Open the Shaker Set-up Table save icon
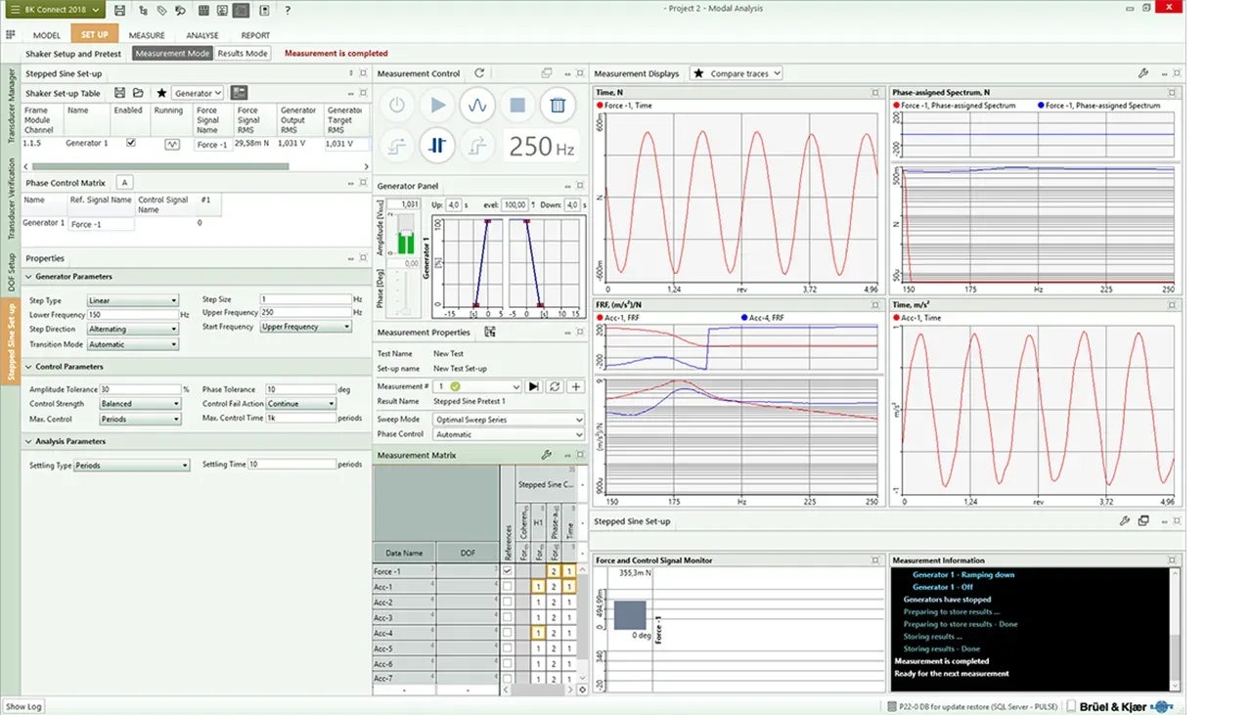1252x715 pixels. (x=119, y=93)
